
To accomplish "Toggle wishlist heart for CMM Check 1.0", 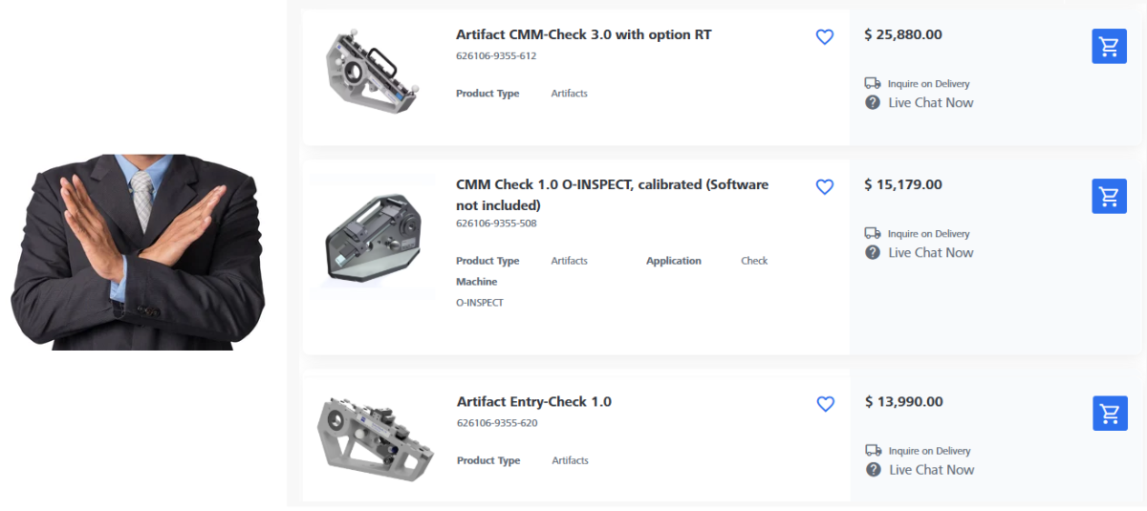I will click(825, 187).
